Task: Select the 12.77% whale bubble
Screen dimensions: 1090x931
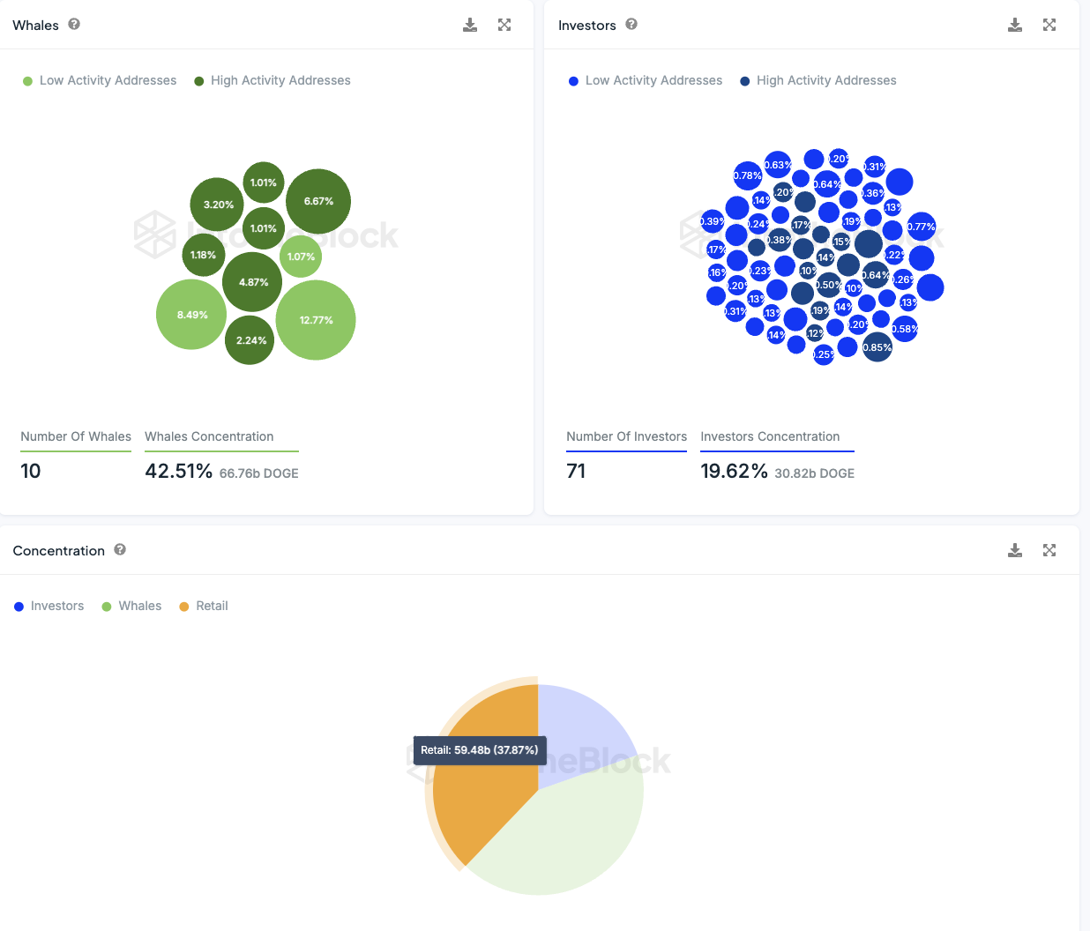Action: pyautogui.click(x=316, y=320)
